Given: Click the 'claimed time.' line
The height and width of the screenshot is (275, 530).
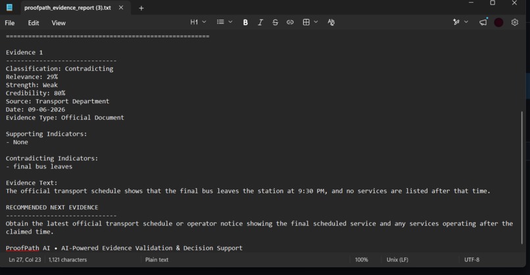Looking at the screenshot, I should pos(30,232).
